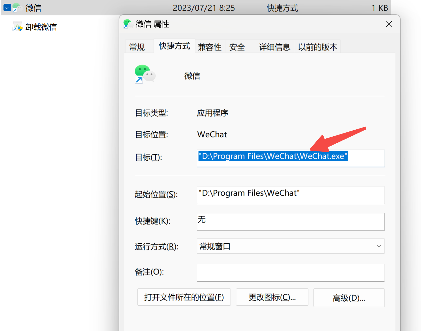Open the 安全 tab
This screenshot has width=421, height=331.
coord(237,47)
